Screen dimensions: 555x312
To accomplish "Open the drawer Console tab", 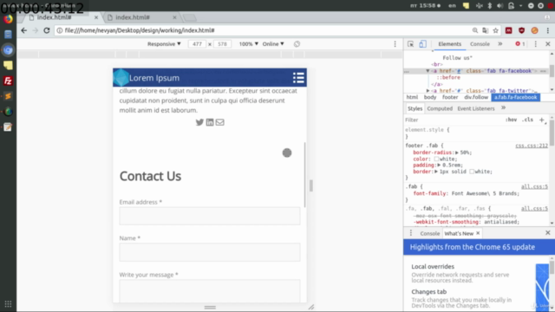I will (x=430, y=233).
